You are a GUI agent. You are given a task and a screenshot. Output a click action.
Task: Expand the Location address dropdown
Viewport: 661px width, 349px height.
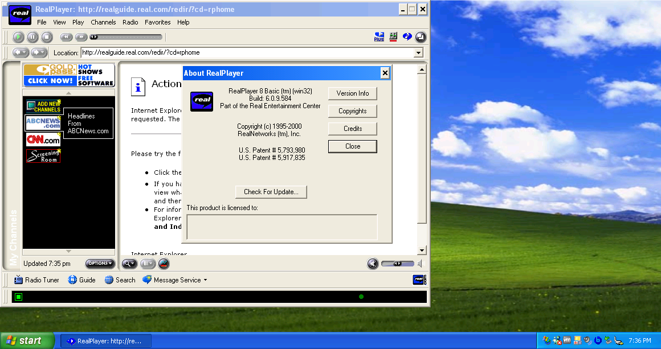point(419,53)
